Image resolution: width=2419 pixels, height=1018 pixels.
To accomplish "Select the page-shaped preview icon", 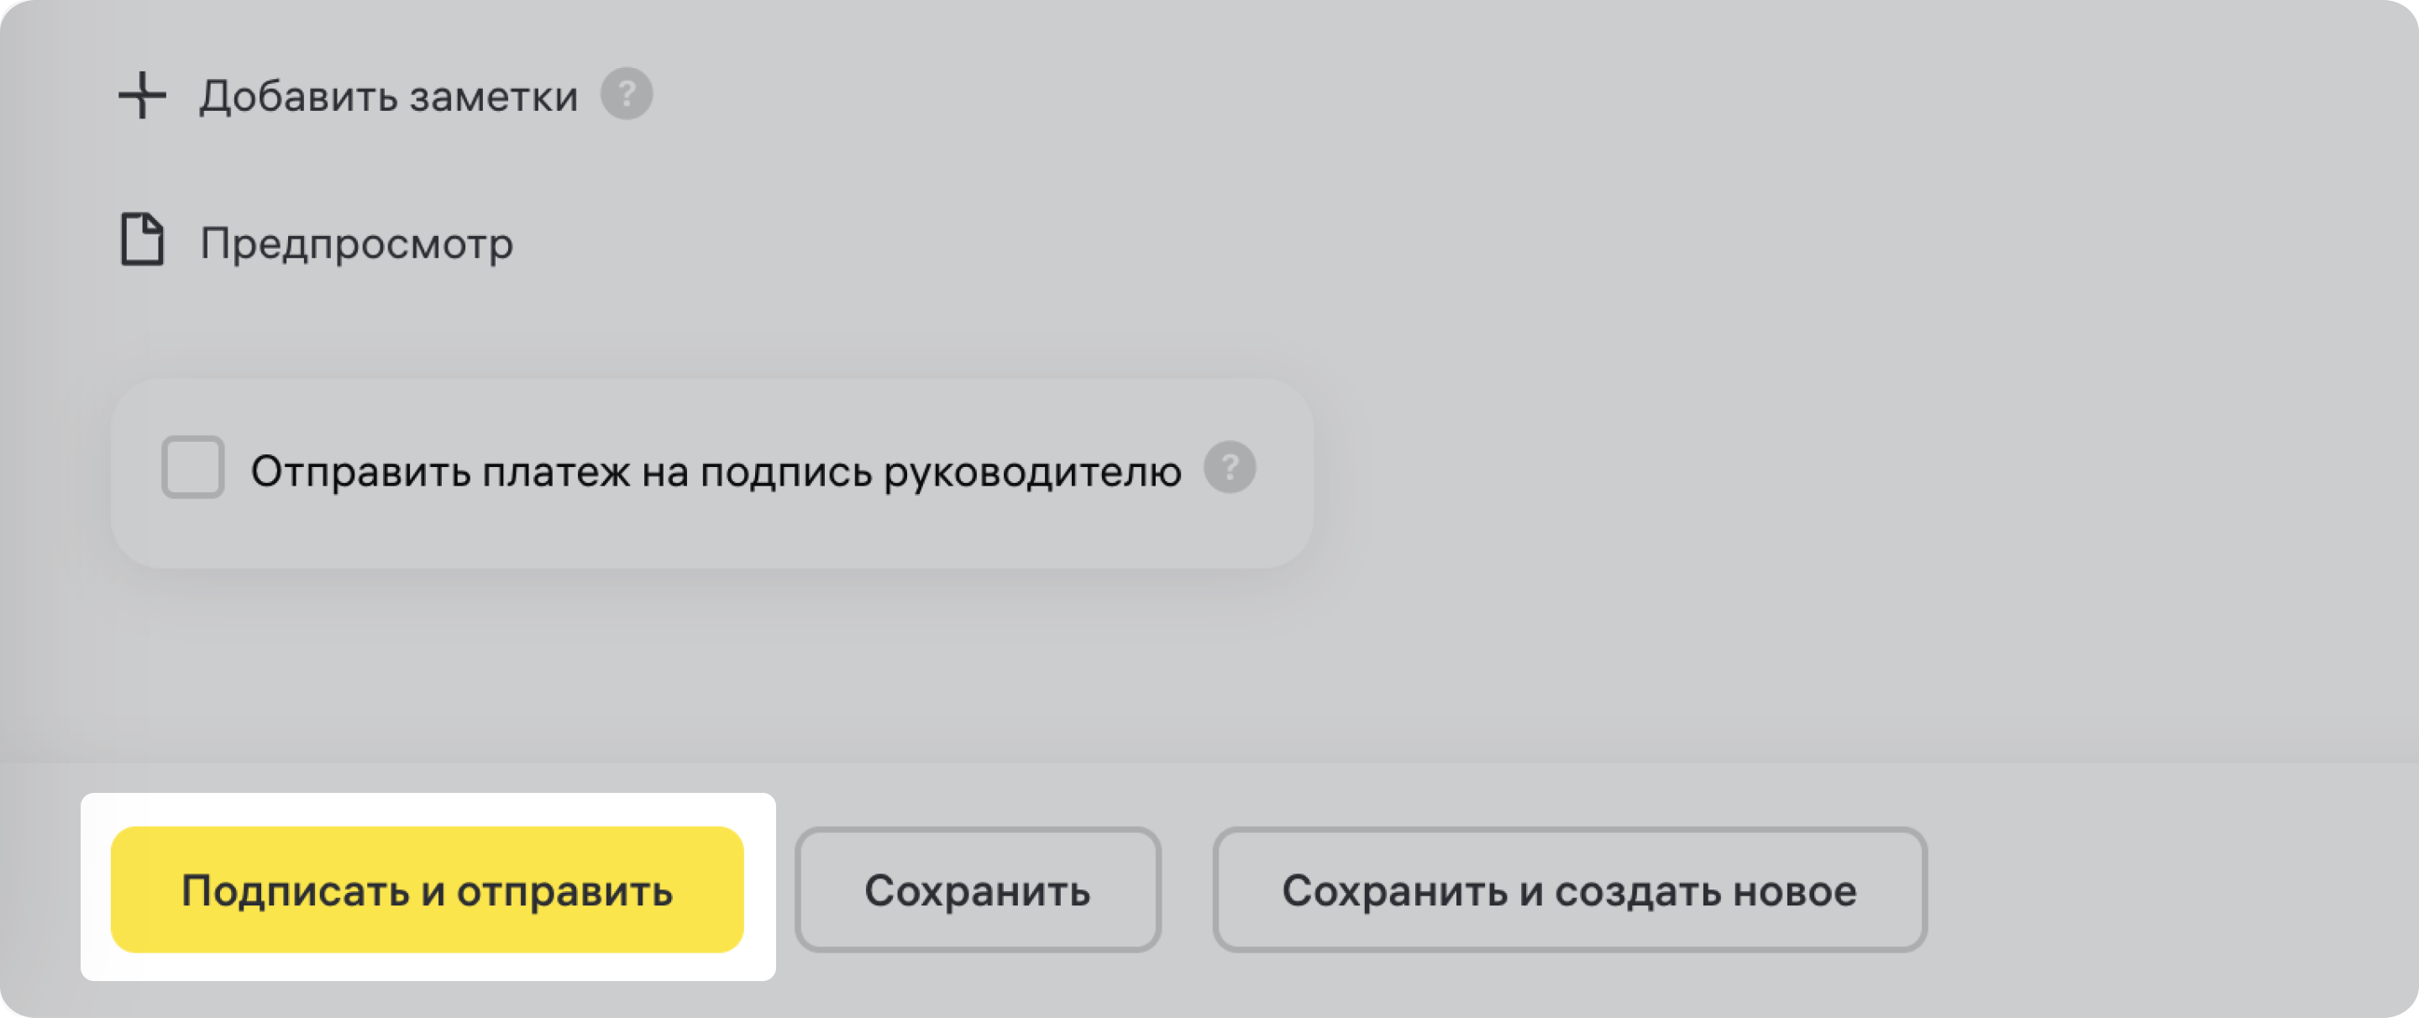I will tap(143, 240).
